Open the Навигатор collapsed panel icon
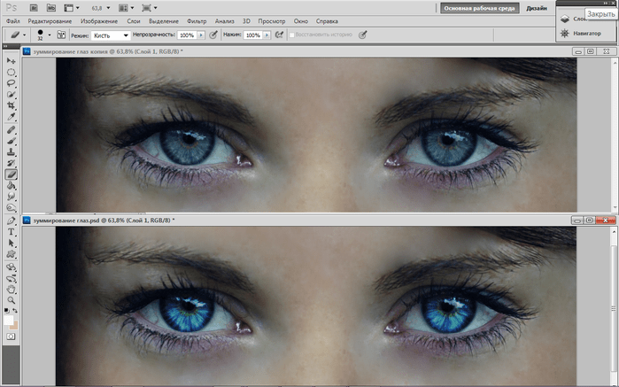This screenshot has width=619, height=387. (x=565, y=33)
